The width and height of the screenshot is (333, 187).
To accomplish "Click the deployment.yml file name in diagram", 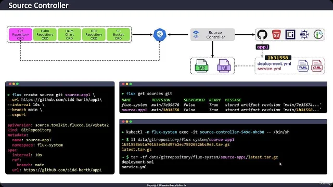I will [274, 63].
